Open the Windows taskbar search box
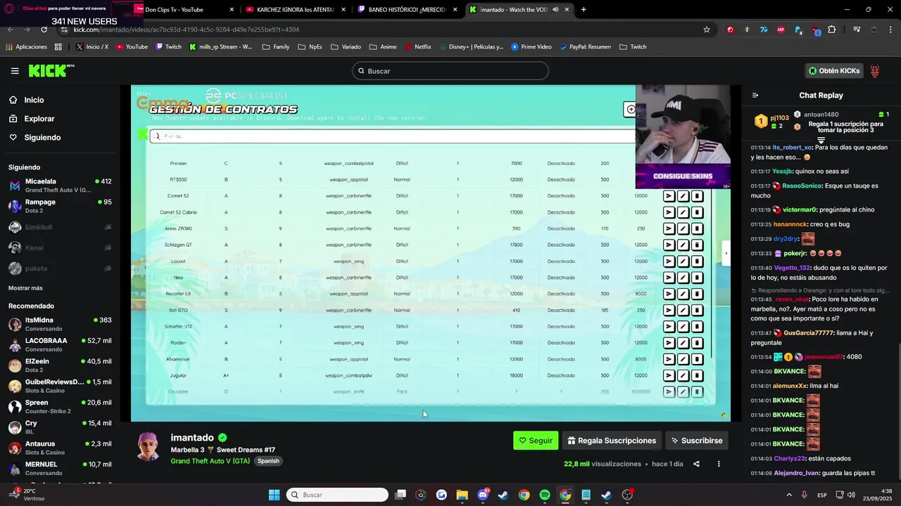 339,495
